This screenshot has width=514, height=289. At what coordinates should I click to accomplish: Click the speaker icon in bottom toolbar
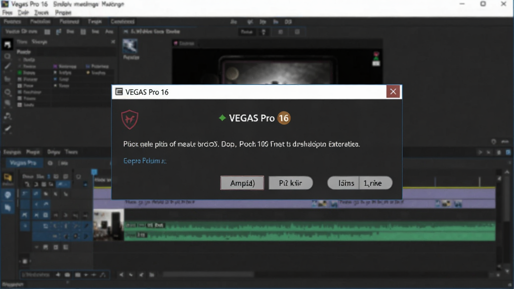click(x=58, y=274)
